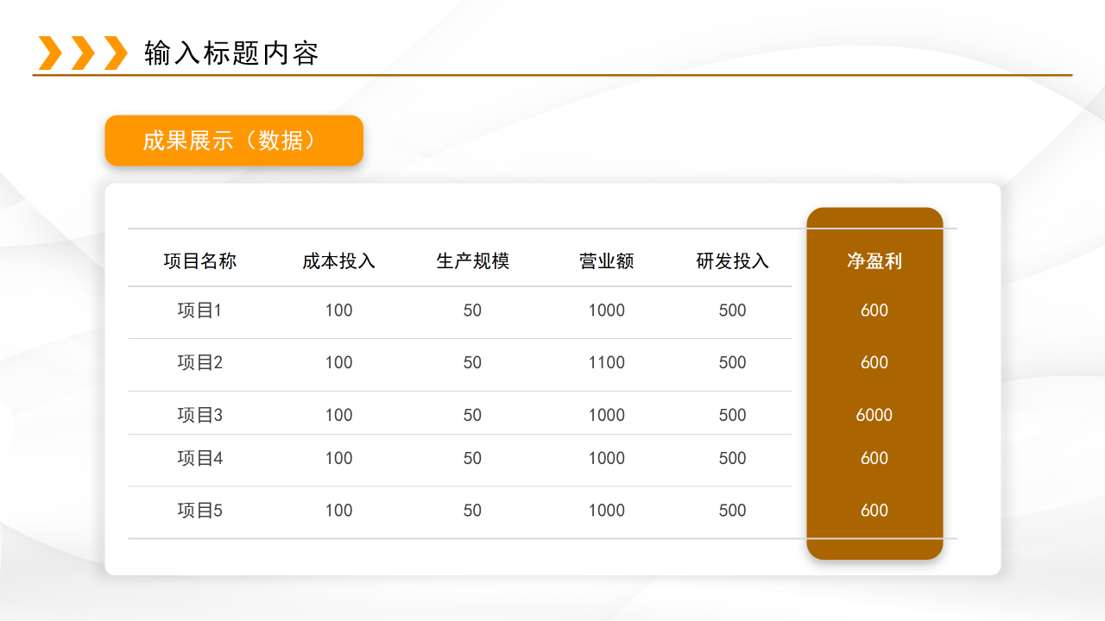Select the 生产规模 column header

[x=473, y=261]
